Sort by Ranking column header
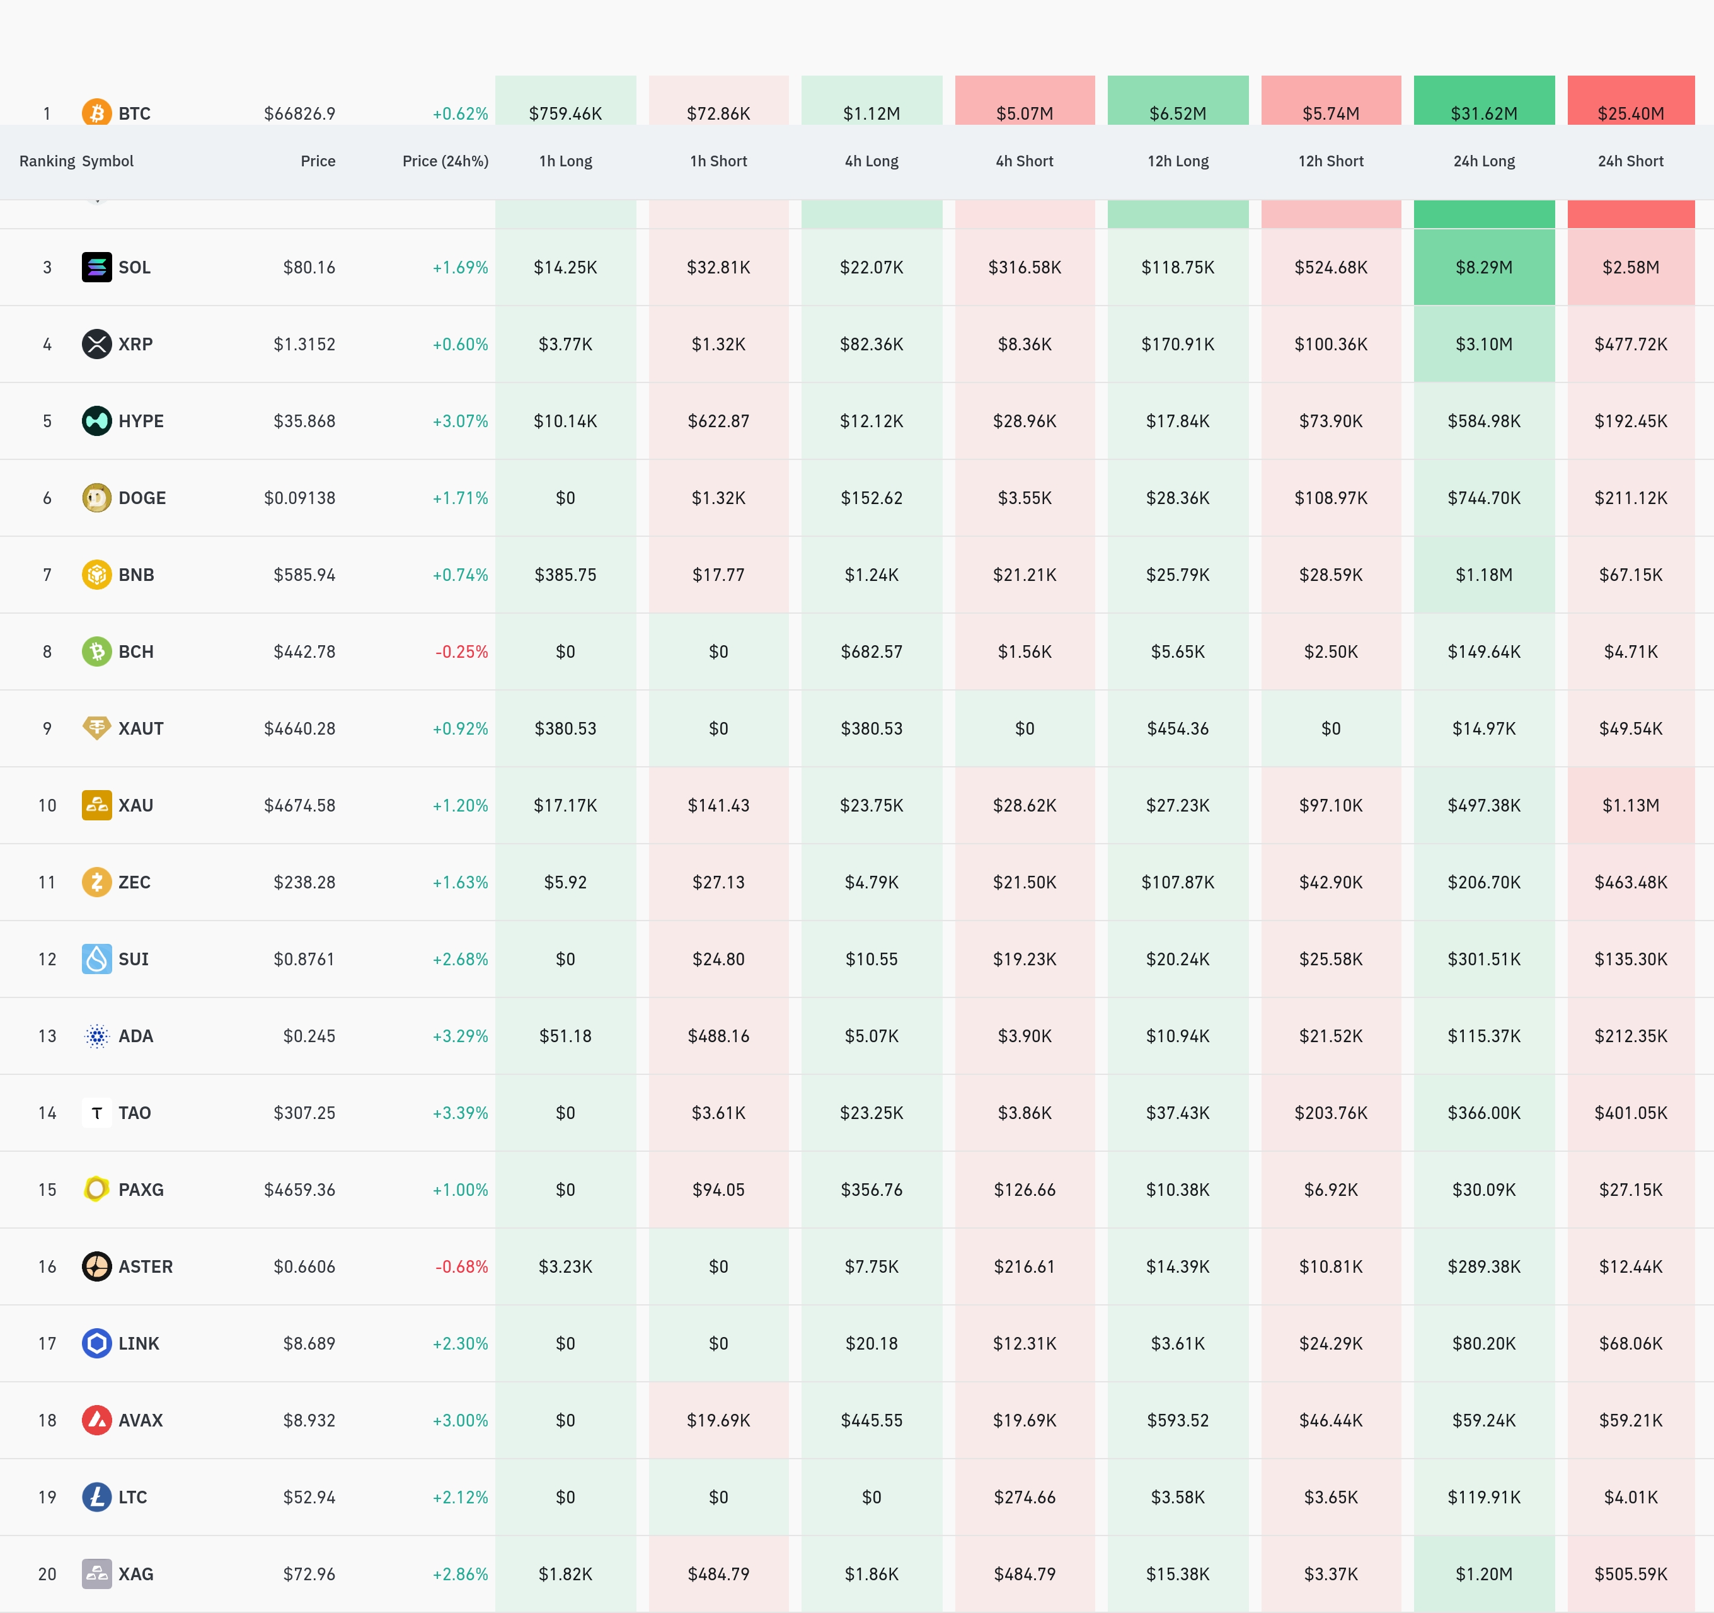 (x=47, y=161)
